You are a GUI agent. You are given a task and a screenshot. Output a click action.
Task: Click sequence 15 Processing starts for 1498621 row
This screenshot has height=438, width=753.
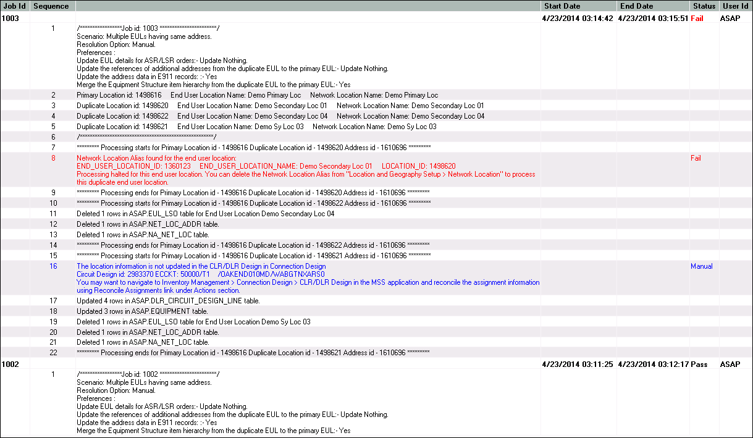coord(376,256)
